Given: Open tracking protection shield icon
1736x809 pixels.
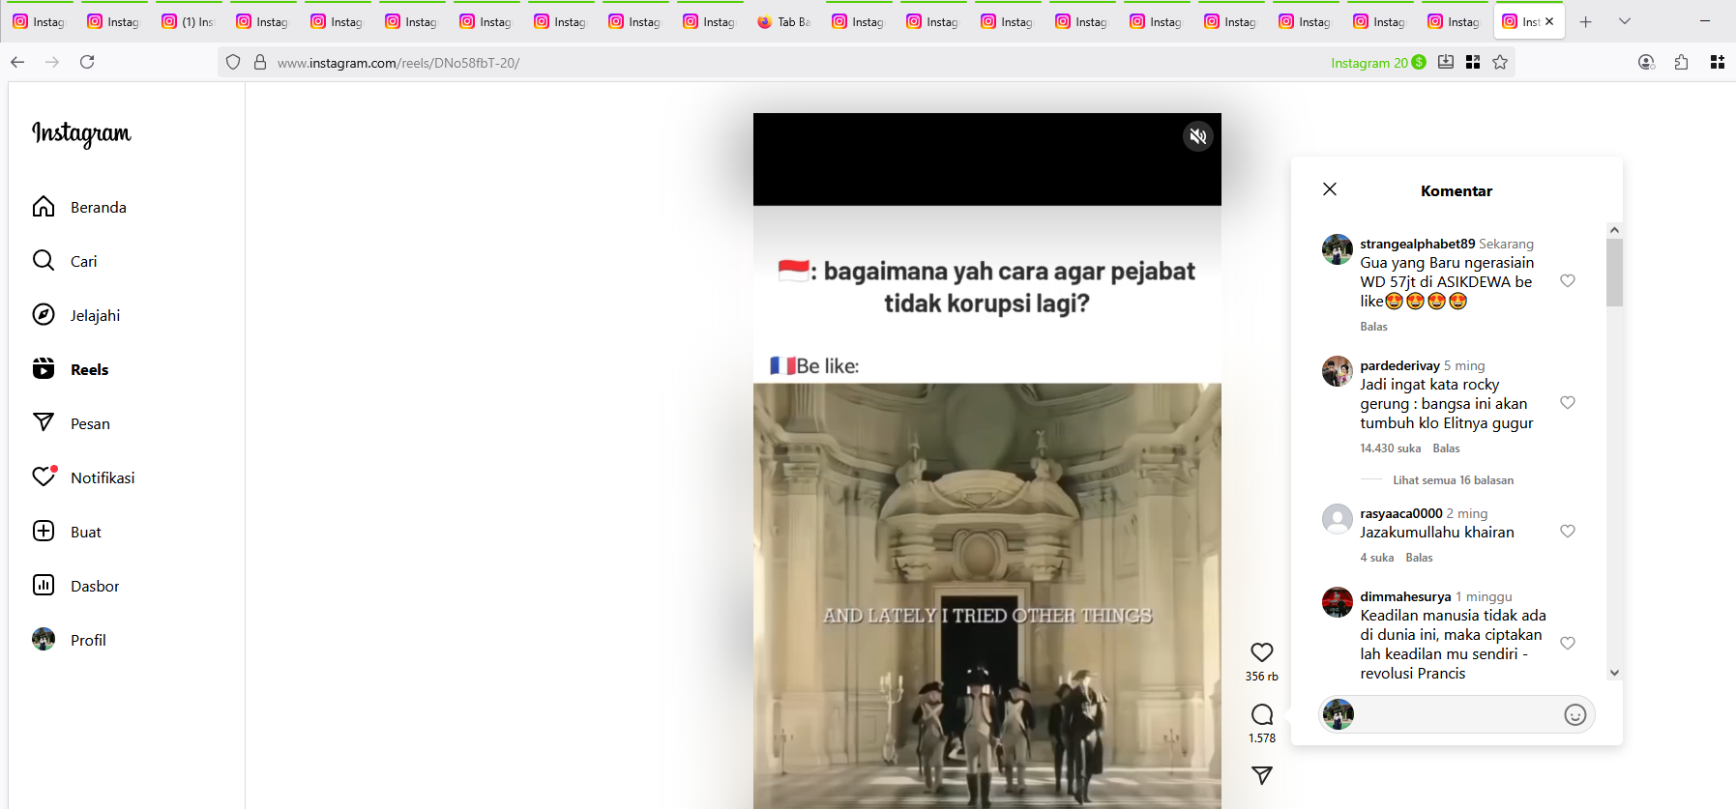Looking at the screenshot, I should pos(233,62).
